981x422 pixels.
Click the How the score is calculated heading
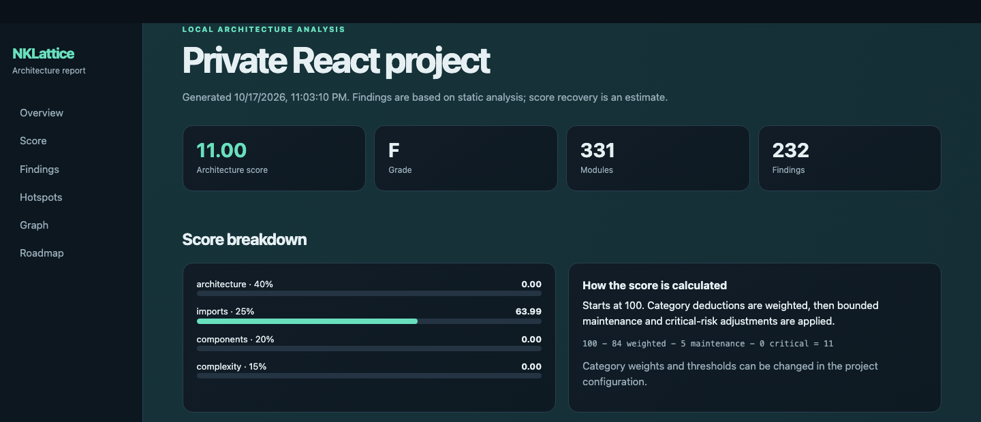(x=655, y=285)
